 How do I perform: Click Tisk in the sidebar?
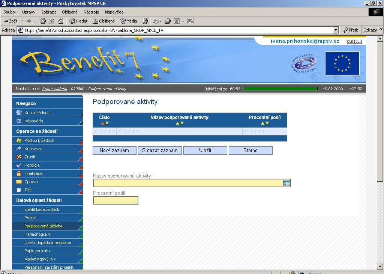pyautogui.click(x=47, y=190)
